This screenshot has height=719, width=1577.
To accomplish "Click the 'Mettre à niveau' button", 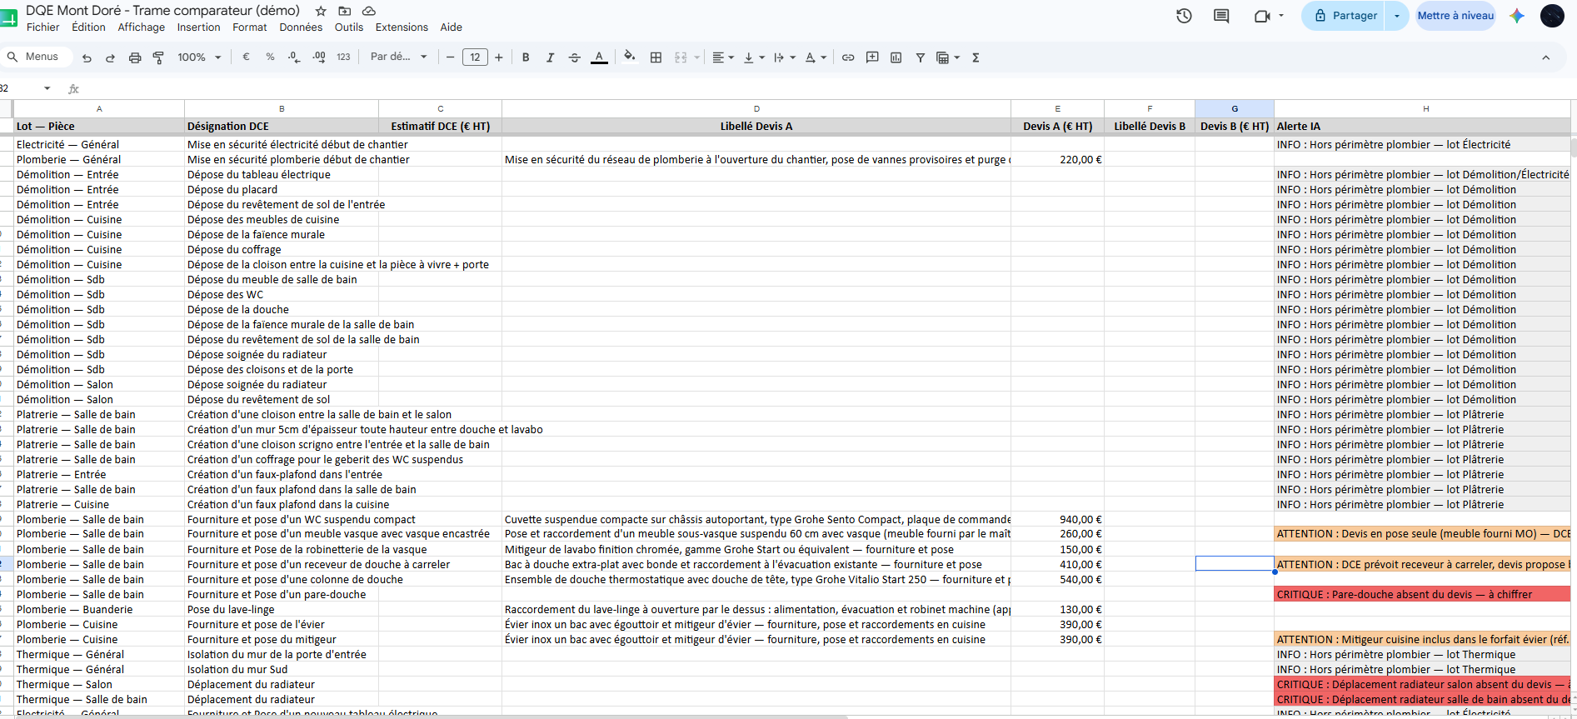I will click(1455, 16).
